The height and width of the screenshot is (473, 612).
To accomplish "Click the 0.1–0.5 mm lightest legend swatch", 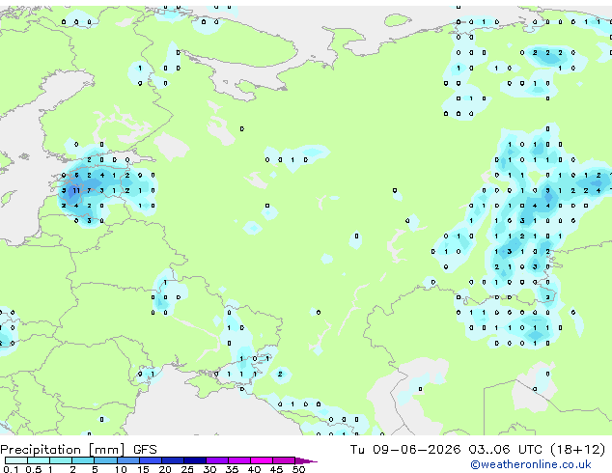I will pos(16,460).
